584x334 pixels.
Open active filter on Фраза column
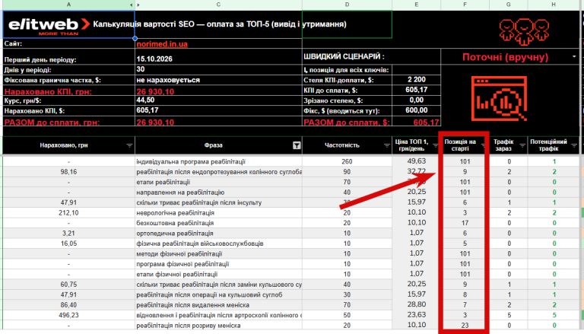point(297,145)
